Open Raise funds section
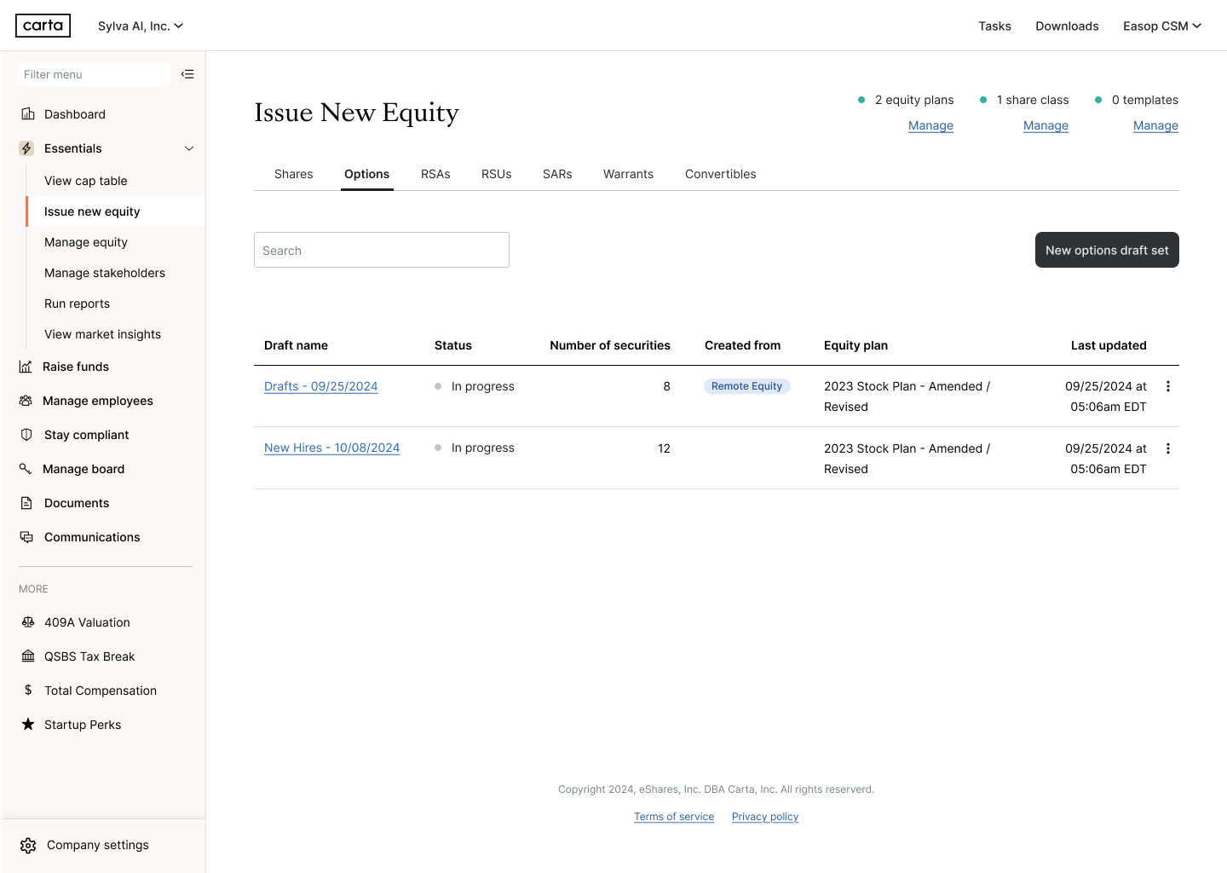1227x873 pixels. click(76, 367)
